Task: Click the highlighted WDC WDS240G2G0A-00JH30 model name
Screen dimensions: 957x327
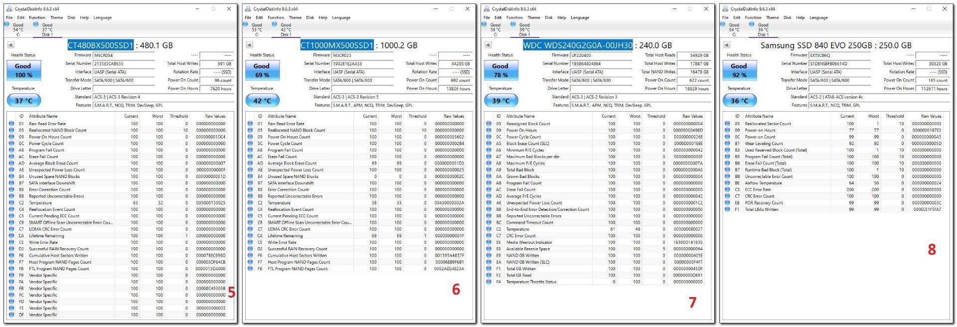Action: point(578,45)
